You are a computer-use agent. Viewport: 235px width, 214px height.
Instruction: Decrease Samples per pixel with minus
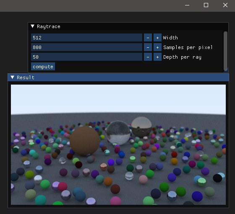click(148, 47)
